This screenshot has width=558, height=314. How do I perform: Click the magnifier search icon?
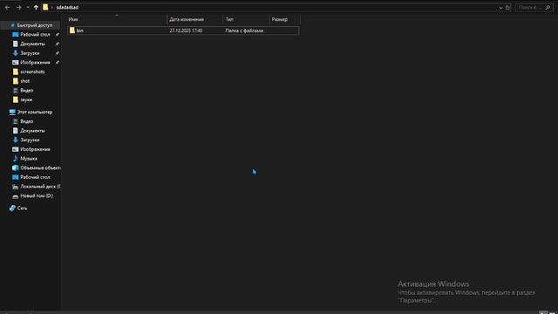coord(548,7)
